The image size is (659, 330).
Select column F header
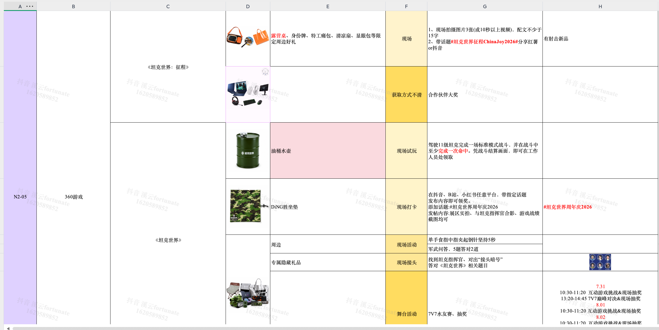406,6
